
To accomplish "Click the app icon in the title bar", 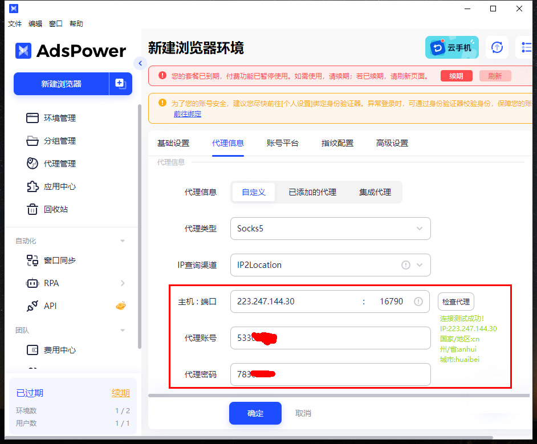I will tap(14, 9).
